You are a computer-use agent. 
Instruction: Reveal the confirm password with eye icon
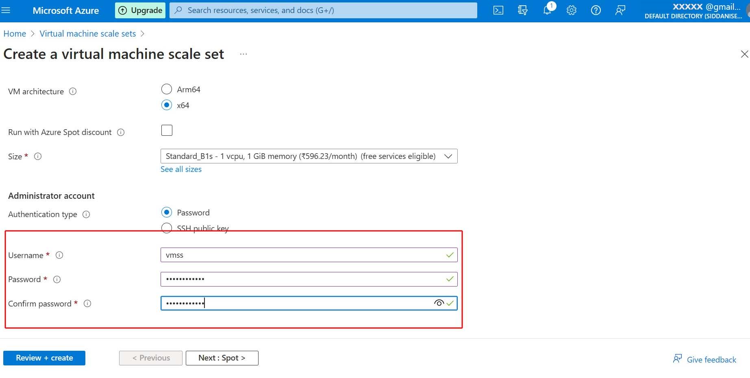[439, 303]
